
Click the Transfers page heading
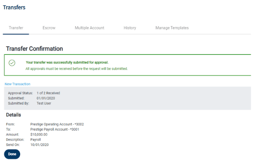tap(14, 7)
